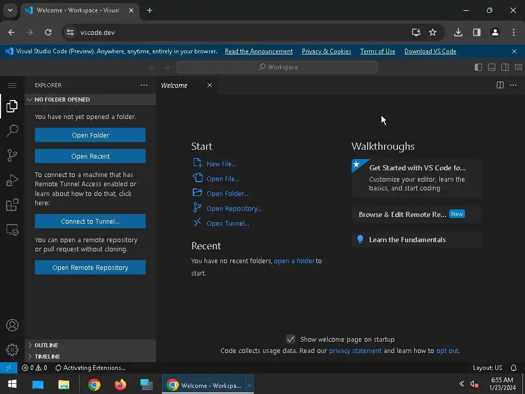Open Get Started with VS Code walkthrough
The image size is (525, 394).
click(x=416, y=178)
